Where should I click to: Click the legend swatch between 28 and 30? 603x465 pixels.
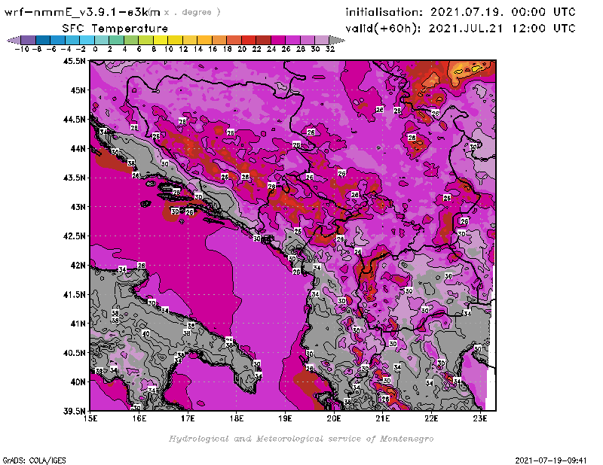(308, 40)
